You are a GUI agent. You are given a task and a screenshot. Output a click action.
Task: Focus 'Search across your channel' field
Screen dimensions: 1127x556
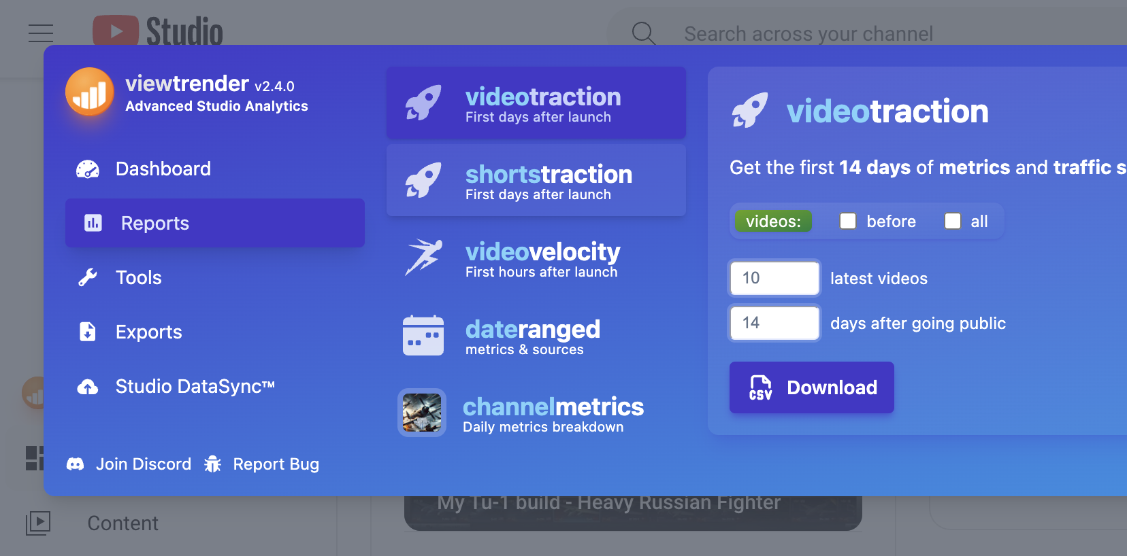(808, 33)
